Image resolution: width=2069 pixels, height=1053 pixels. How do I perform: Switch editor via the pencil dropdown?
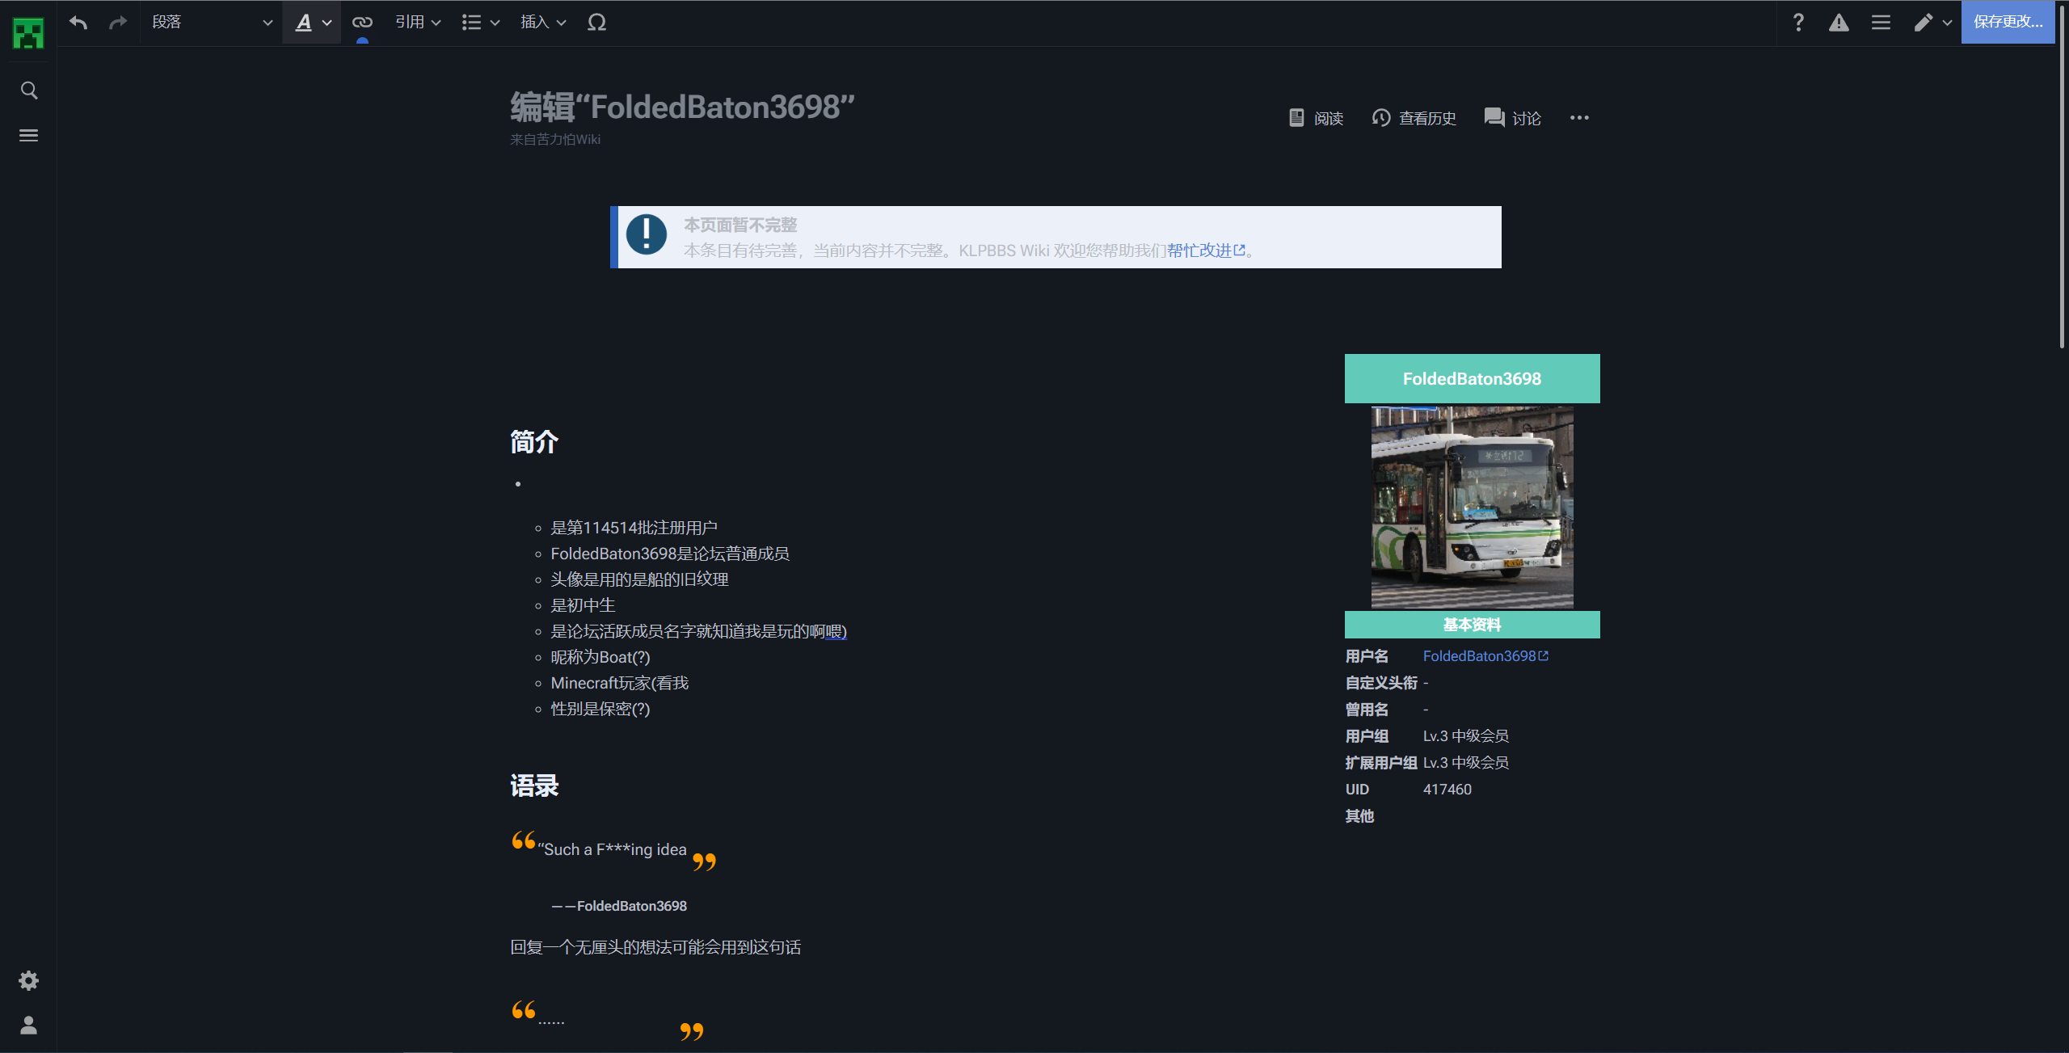click(x=1932, y=23)
